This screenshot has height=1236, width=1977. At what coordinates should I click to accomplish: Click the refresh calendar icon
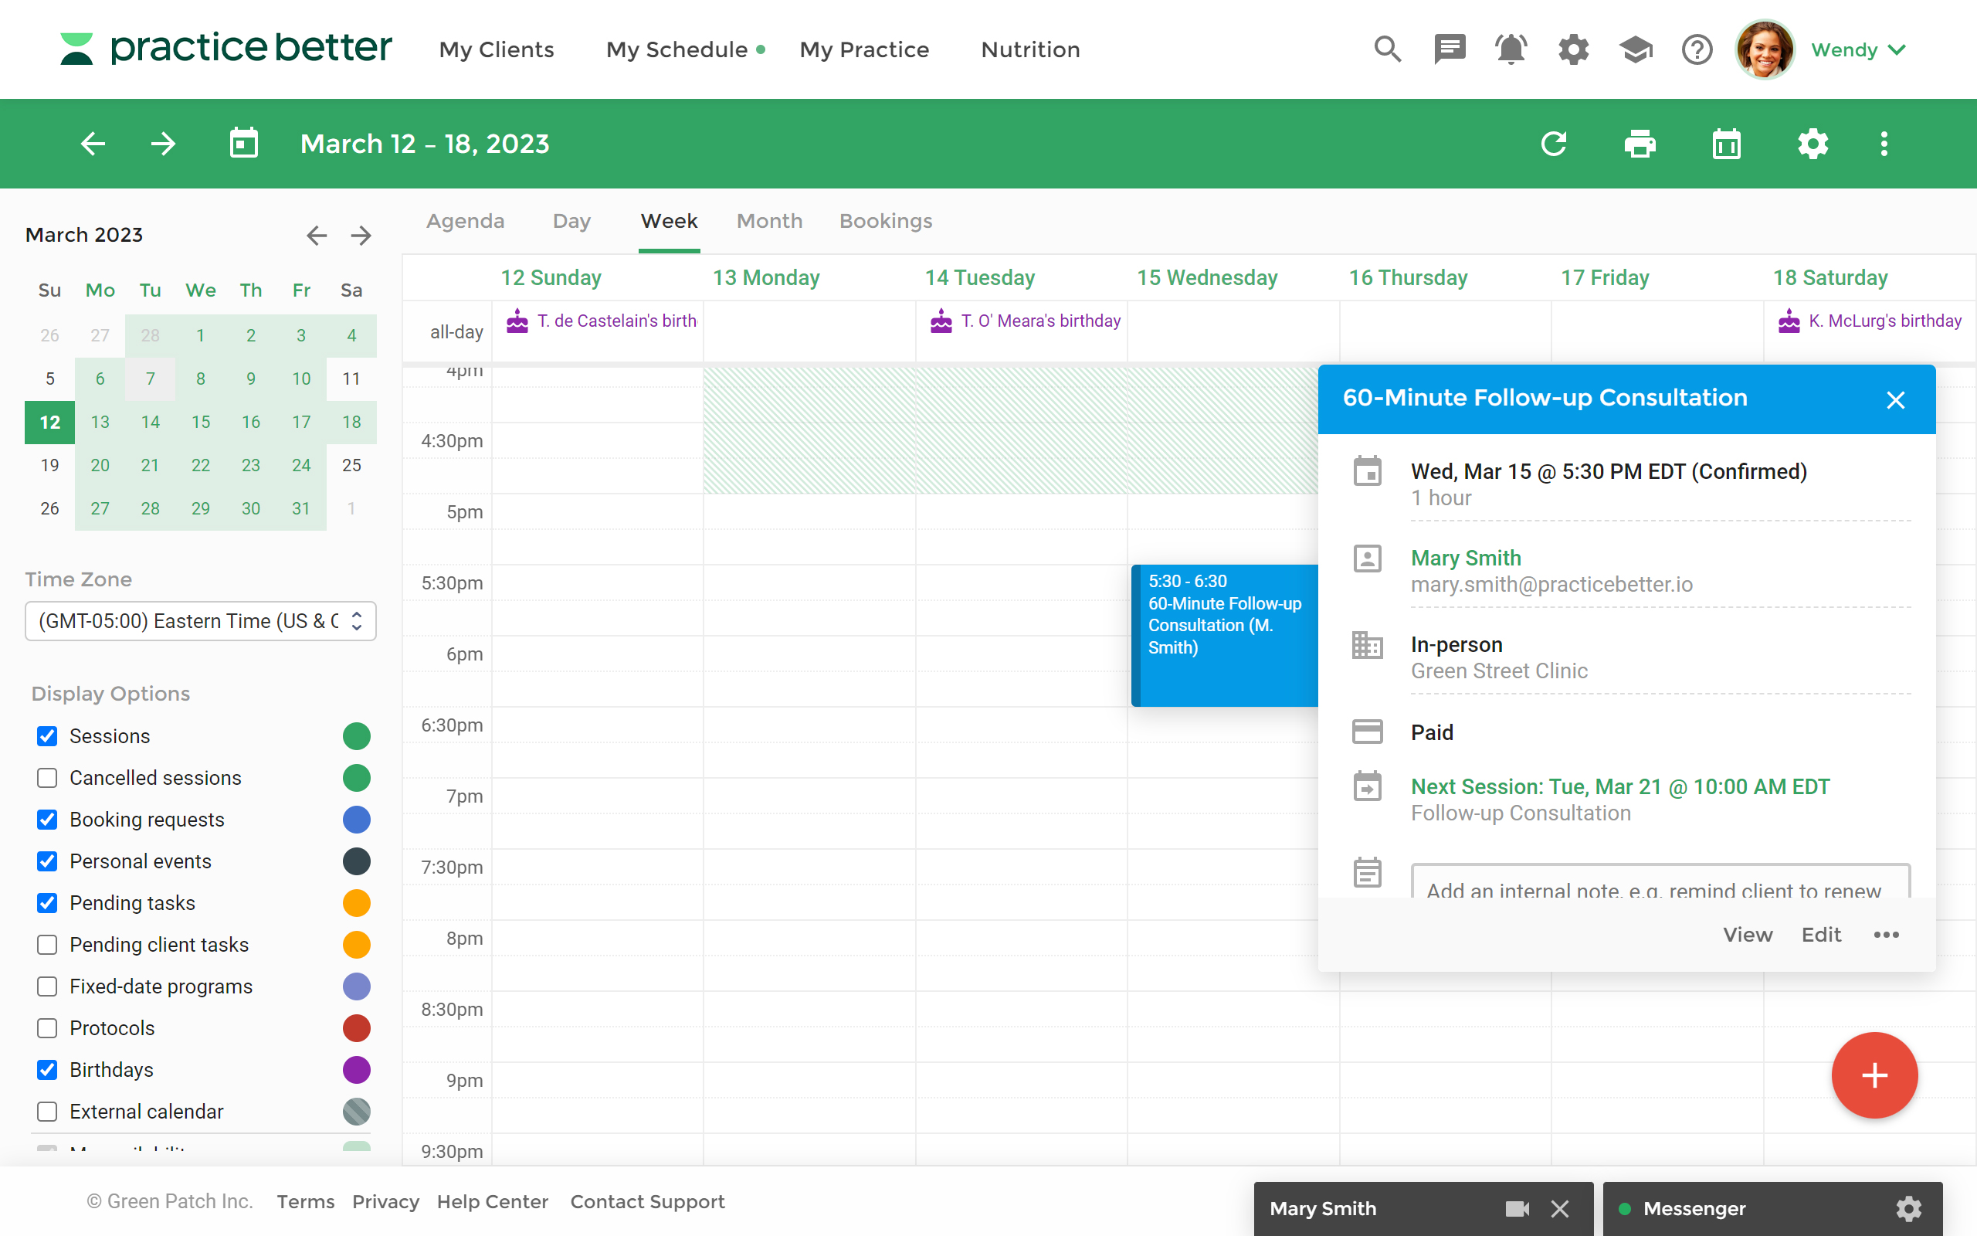[x=1553, y=144]
